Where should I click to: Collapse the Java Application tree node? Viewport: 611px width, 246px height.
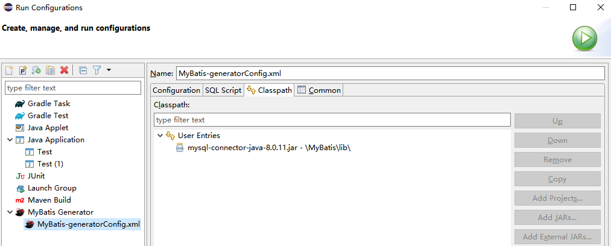10,140
